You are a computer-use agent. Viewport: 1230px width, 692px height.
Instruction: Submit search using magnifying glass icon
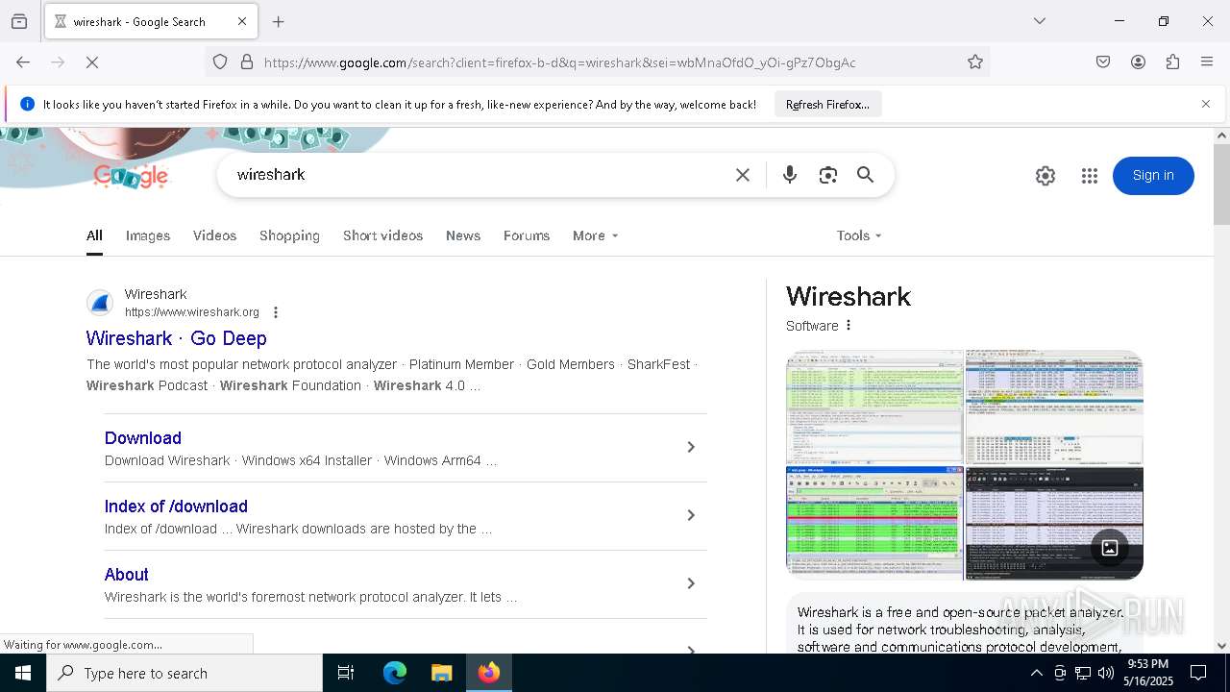pyautogui.click(x=866, y=175)
